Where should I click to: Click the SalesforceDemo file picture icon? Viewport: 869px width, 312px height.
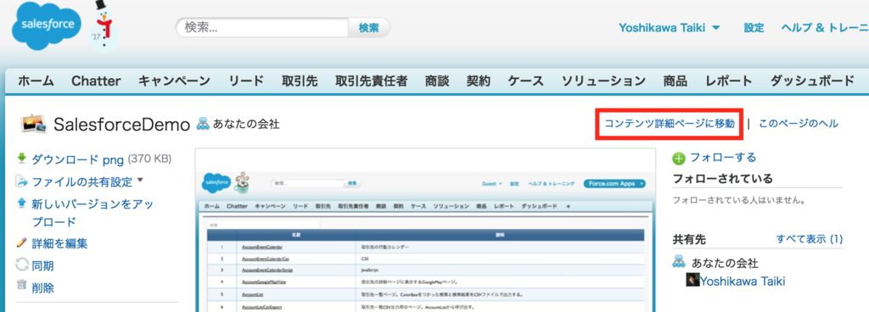(34, 125)
